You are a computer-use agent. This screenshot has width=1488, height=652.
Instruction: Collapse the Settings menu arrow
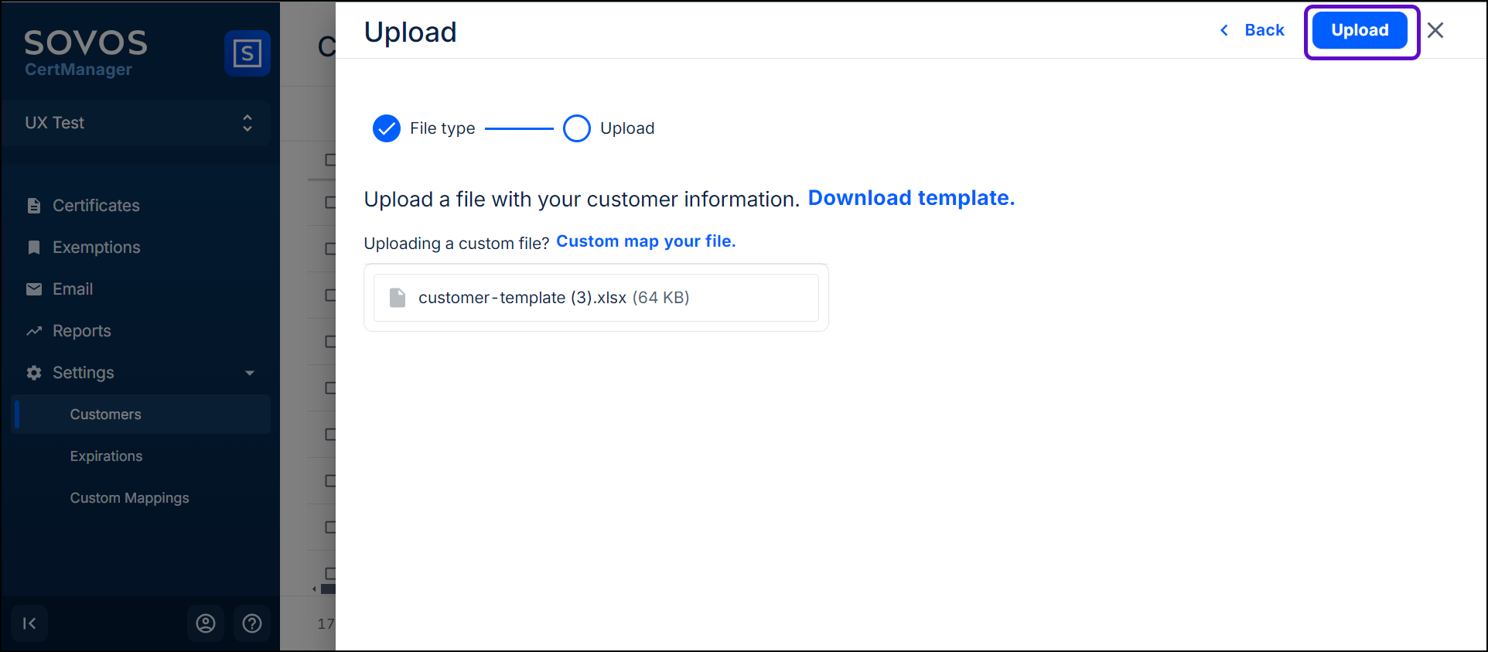[250, 373]
